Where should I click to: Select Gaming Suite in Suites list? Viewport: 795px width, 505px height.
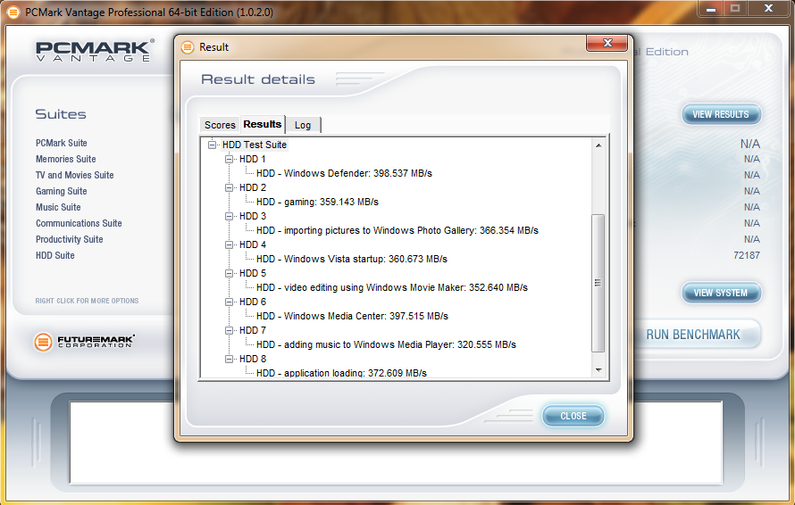[x=62, y=191]
